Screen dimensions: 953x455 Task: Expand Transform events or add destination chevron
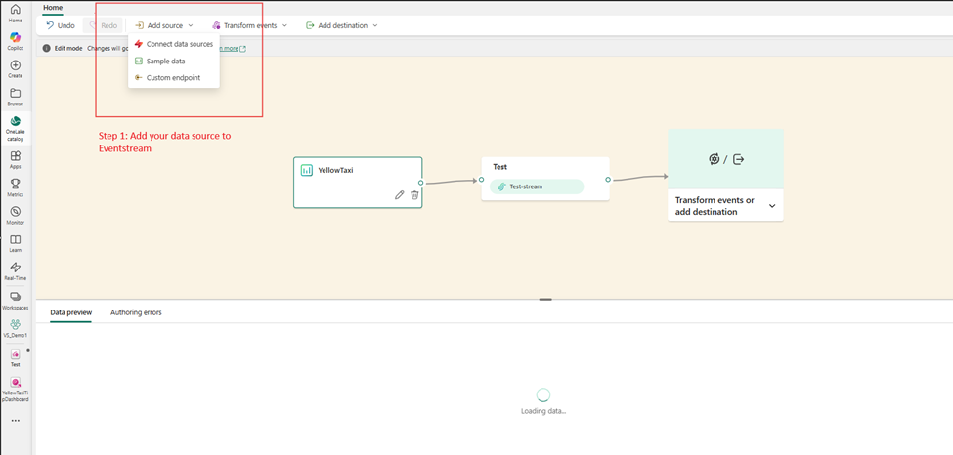(x=772, y=206)
